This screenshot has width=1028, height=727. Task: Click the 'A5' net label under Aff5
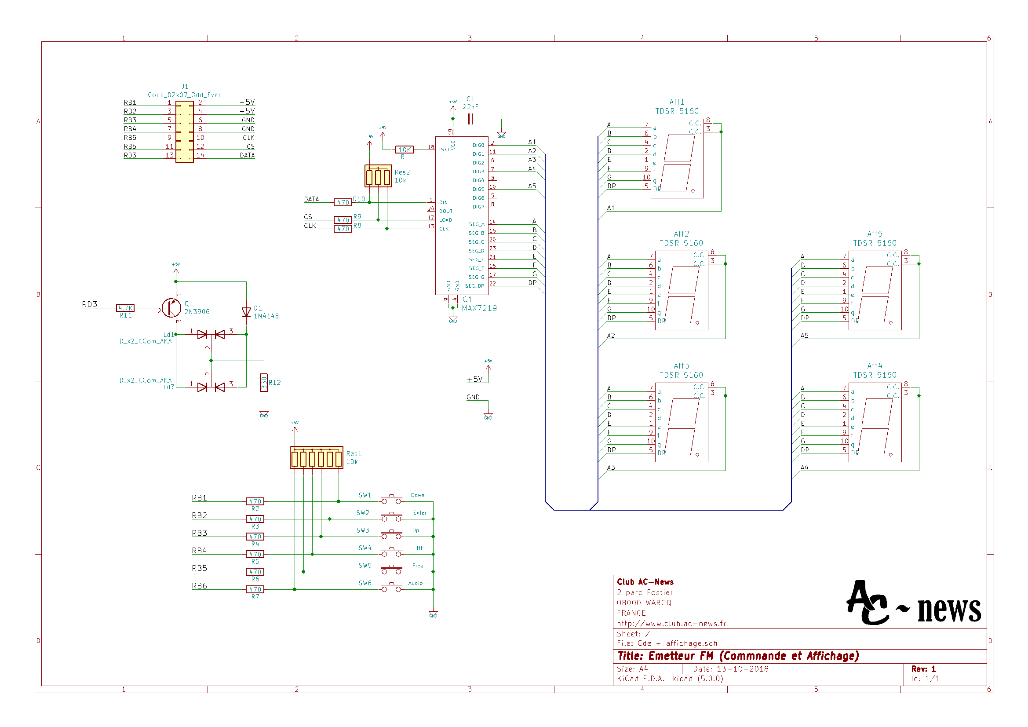804,336
